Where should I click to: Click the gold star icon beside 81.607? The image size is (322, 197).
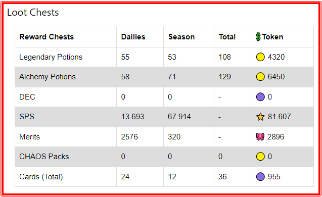click(260, 117)
